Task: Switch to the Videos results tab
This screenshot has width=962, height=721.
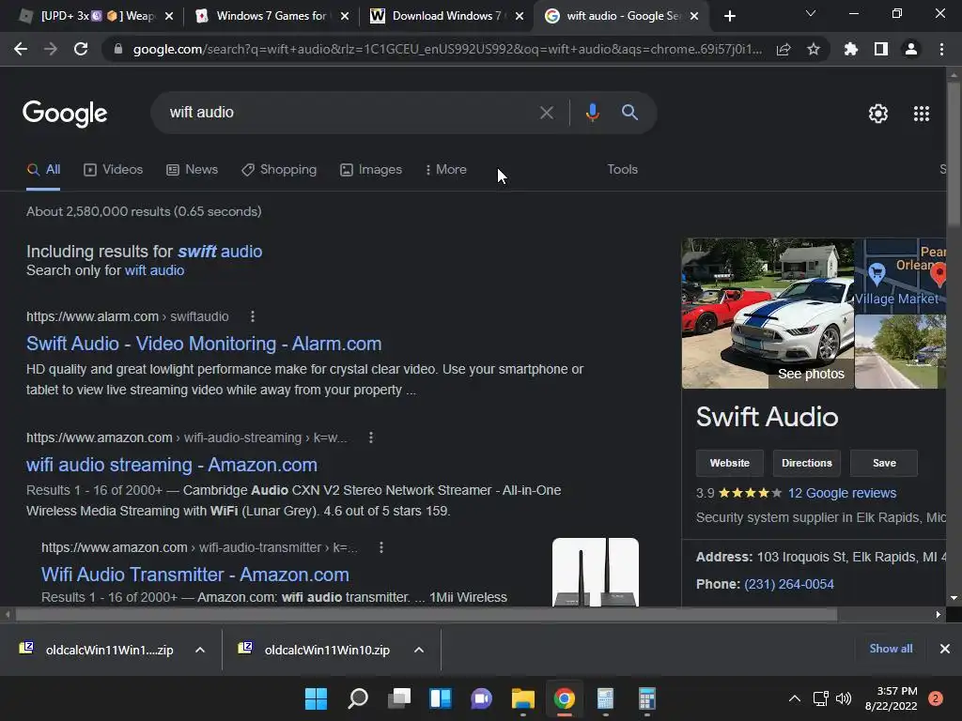Action: click(114, 170)
